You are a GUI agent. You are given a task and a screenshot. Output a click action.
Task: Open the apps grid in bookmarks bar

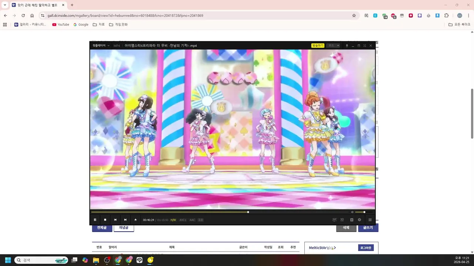5,24
